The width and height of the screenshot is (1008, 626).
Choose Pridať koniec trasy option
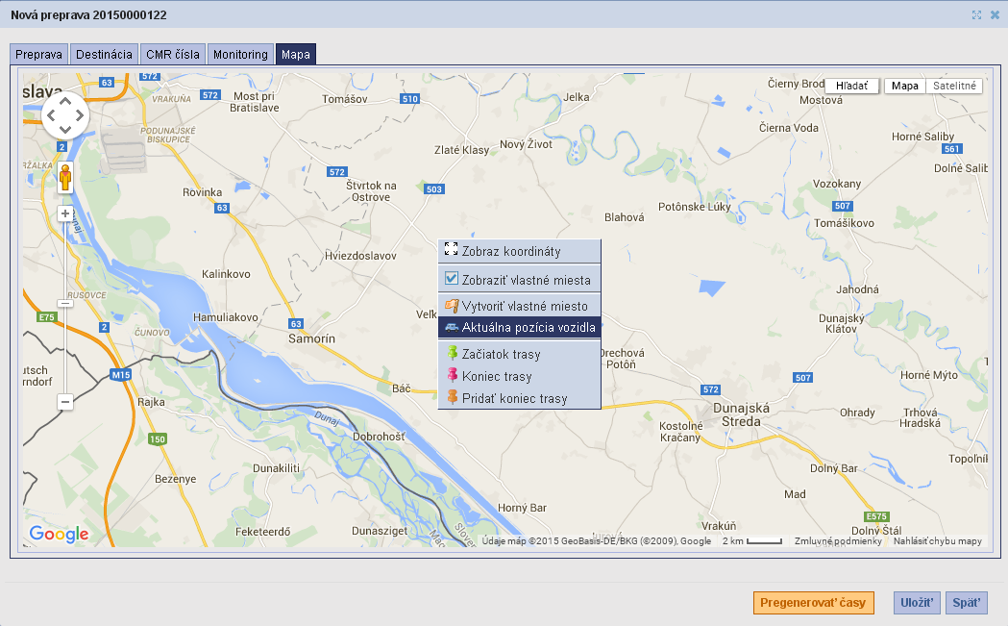tap(520, 398)
